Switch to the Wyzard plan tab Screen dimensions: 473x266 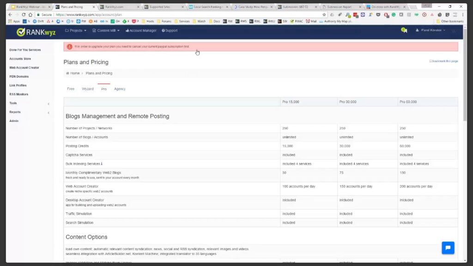click(x=88, y=89)
